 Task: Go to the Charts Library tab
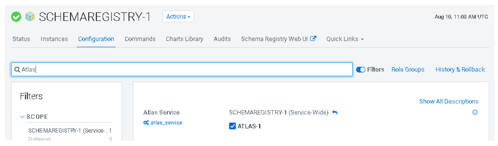(x=184, y=39)
